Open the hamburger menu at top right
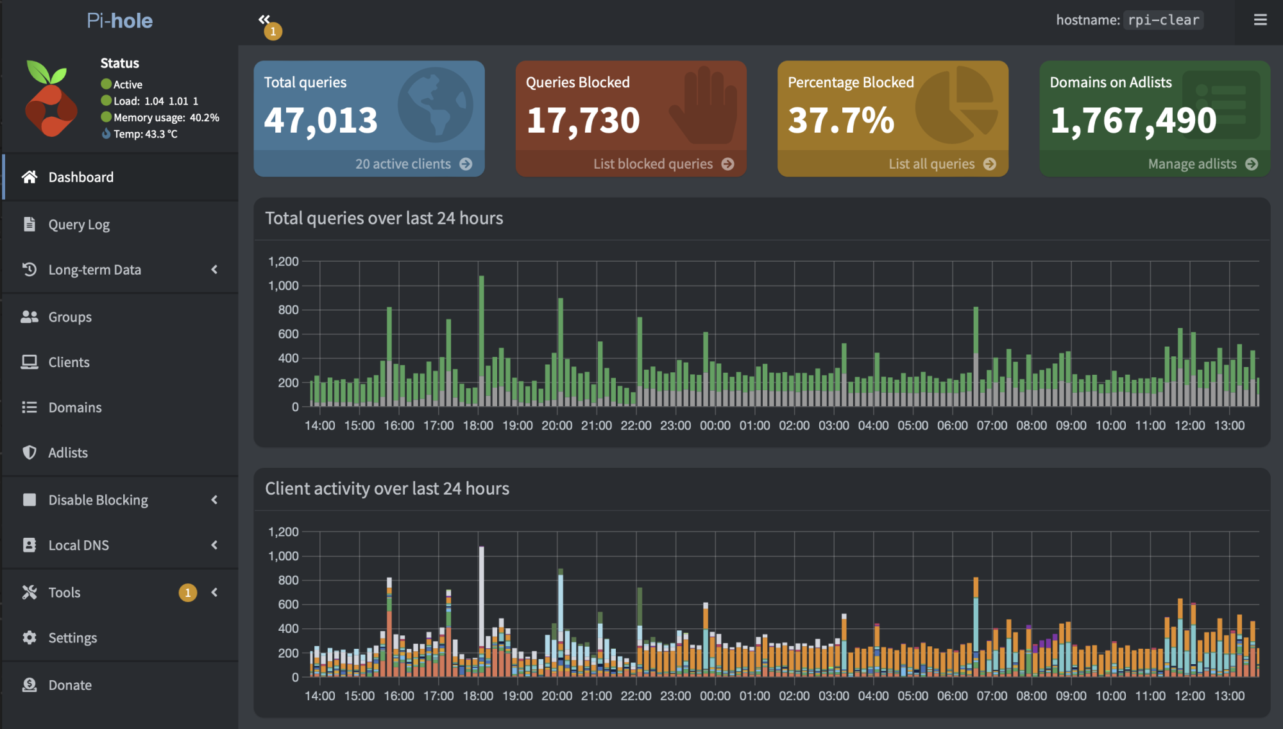The width and height of the screenshot is (1283, 729). pos(1260,20)
